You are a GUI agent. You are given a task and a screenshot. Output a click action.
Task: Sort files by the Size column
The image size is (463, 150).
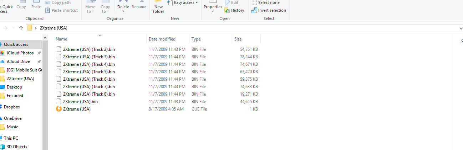pos(238,39)
